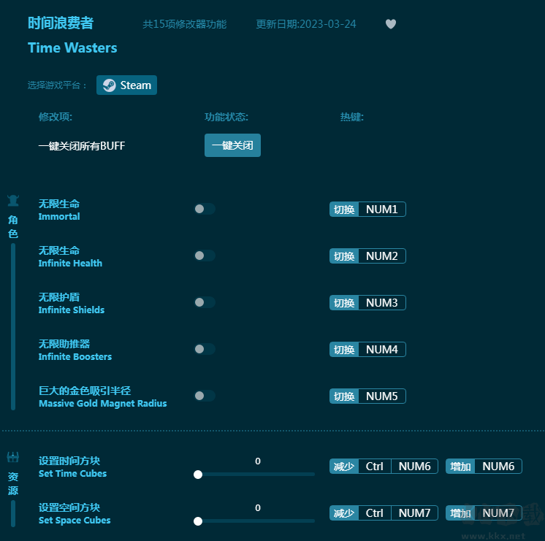
Task: Click the Massive Gold Magnet Radius label
Action: (x=102, y=396)
